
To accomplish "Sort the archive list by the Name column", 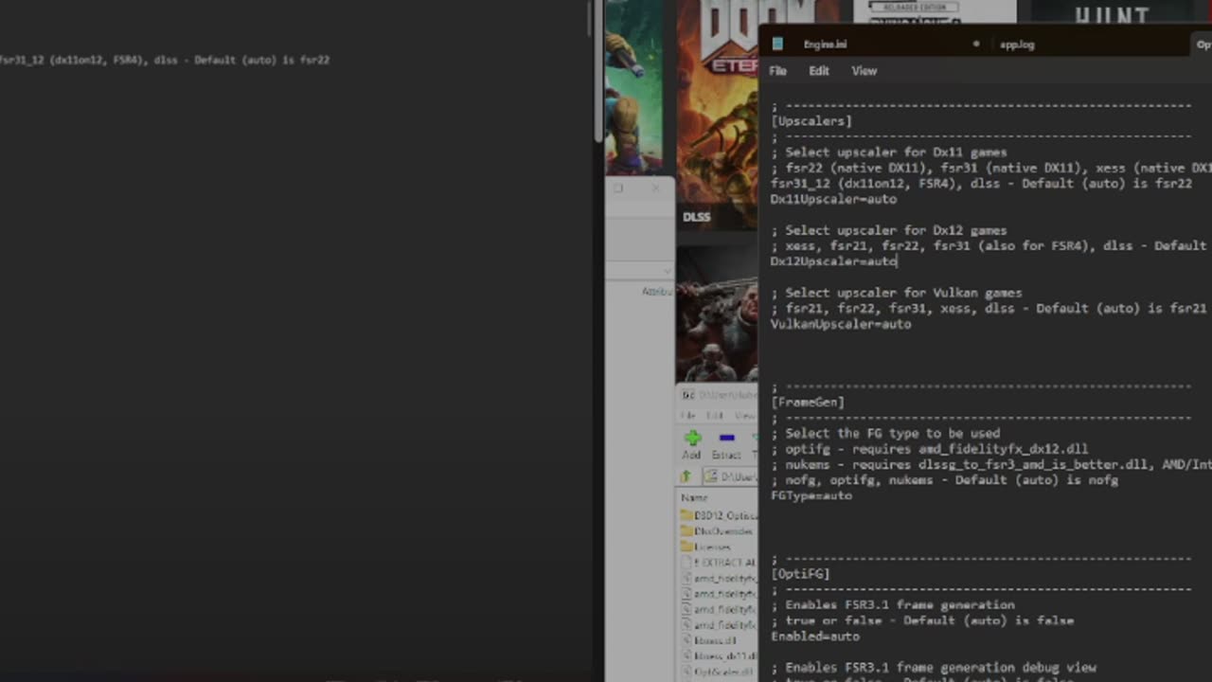I will click(694, 497).
